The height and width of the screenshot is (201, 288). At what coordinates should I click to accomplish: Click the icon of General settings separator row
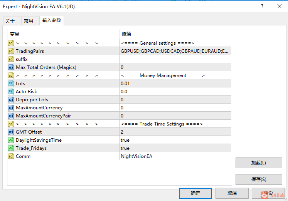tap(11, 43)
